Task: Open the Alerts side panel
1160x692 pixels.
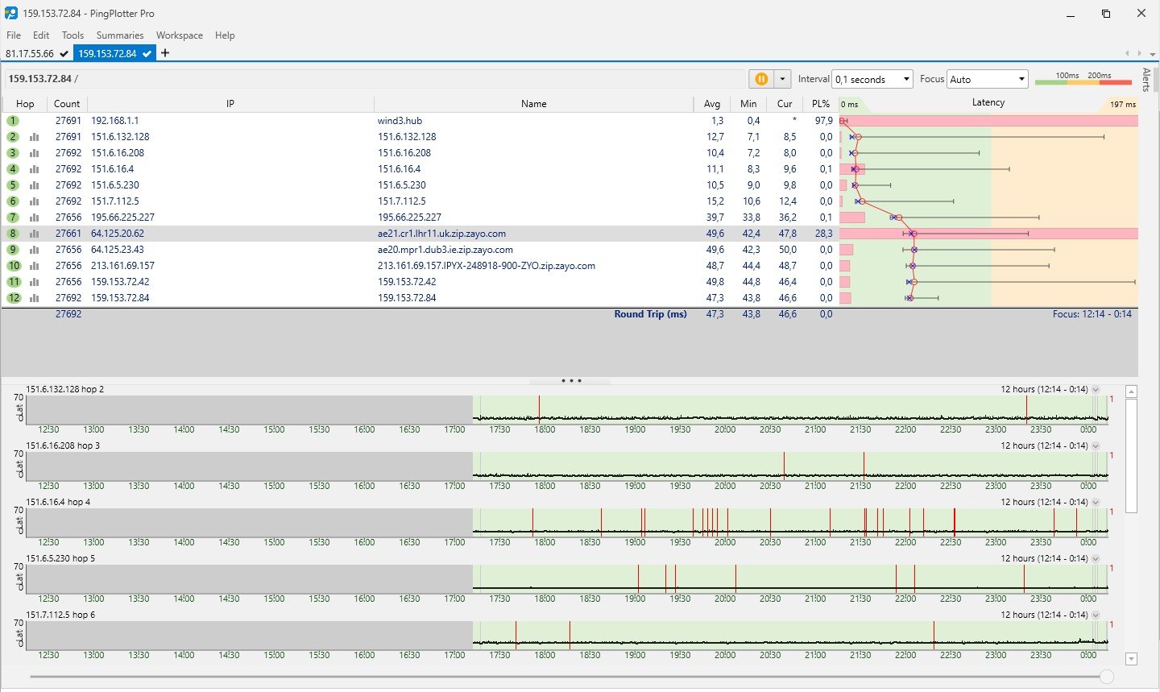Action: (x=1146, y=81)
